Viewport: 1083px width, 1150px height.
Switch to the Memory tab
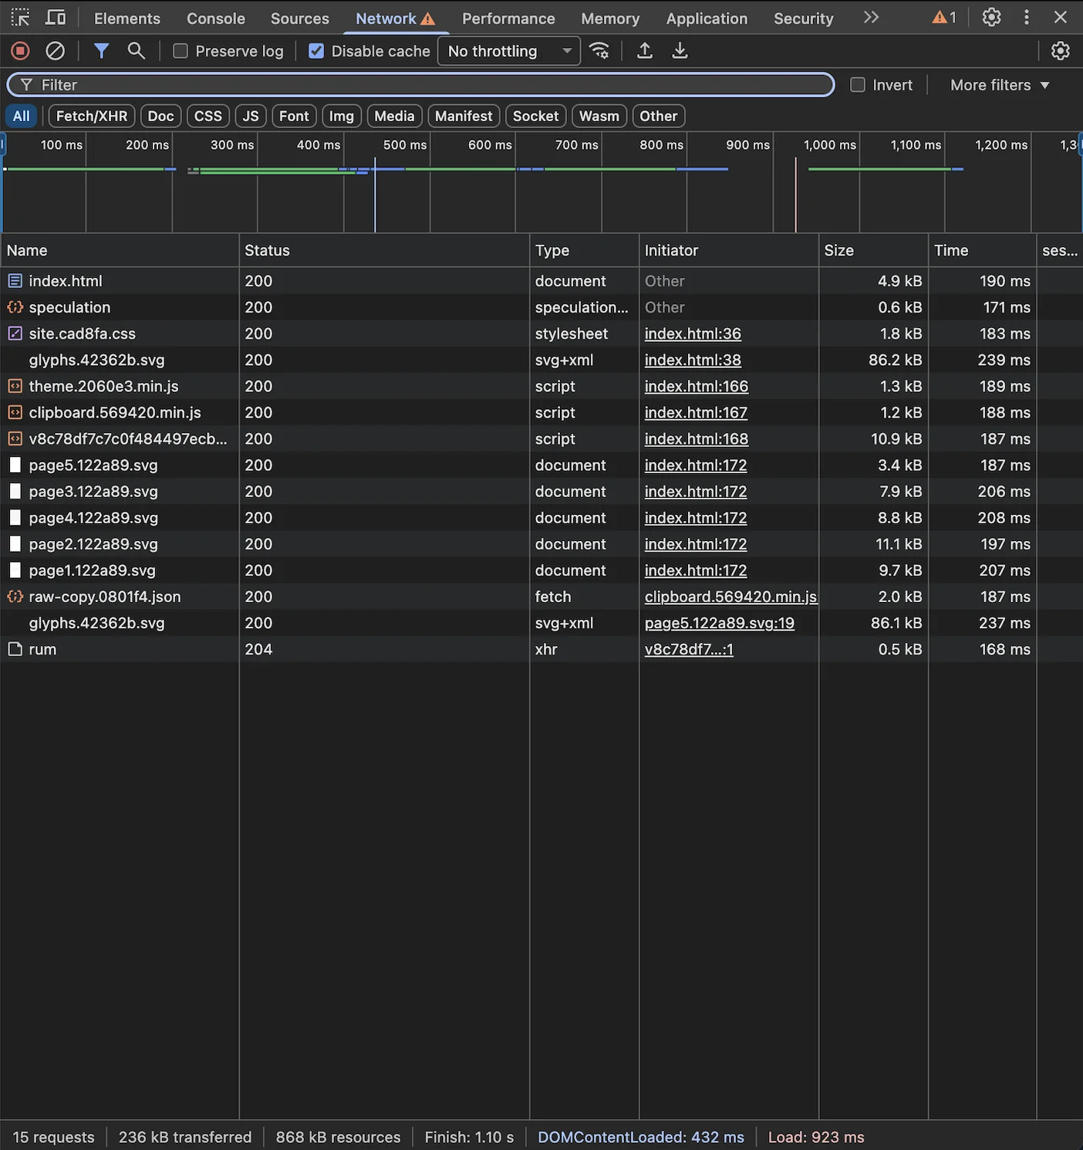click(610, 18)
